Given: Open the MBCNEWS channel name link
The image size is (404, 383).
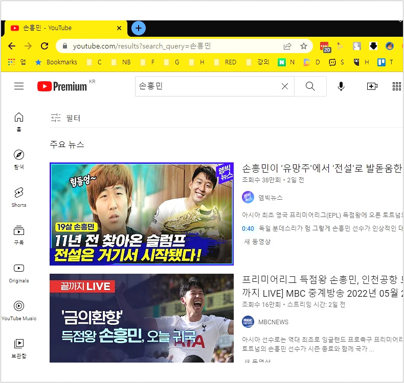Looking at the screenshot, I should [x=274, y=322].
